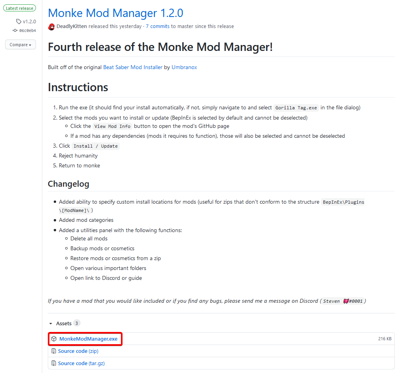
Task: Download Source code (tar.gz)
Action: 81,364
